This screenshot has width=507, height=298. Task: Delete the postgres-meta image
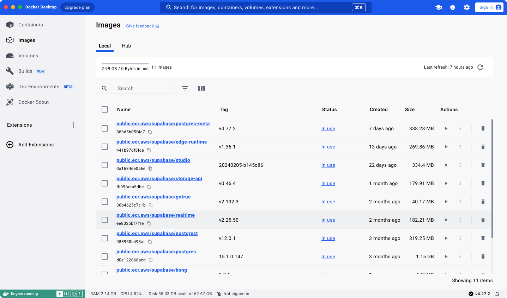(x=483, y=128)
